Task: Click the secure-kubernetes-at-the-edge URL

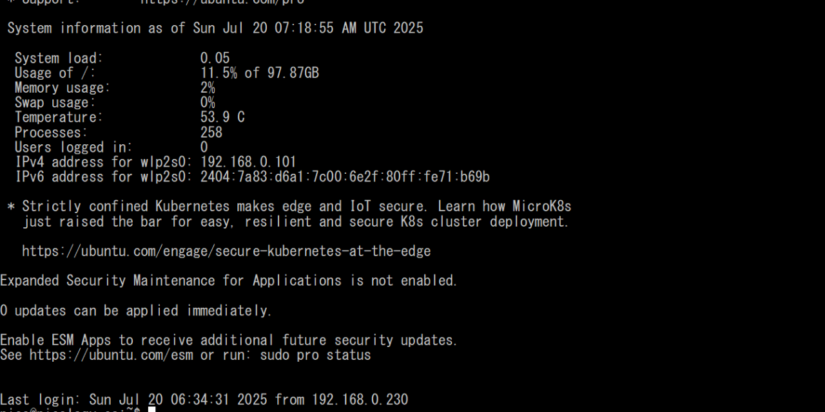Action: (x=226, y=251)
